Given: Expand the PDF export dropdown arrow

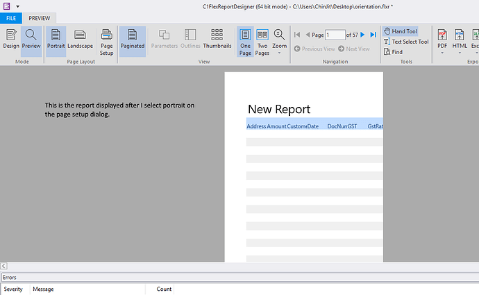Looking at the screenshot, I should tap(442, 53).
